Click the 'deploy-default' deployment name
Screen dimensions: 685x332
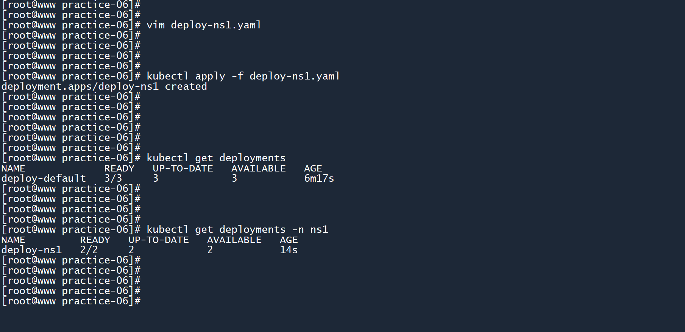44,178
